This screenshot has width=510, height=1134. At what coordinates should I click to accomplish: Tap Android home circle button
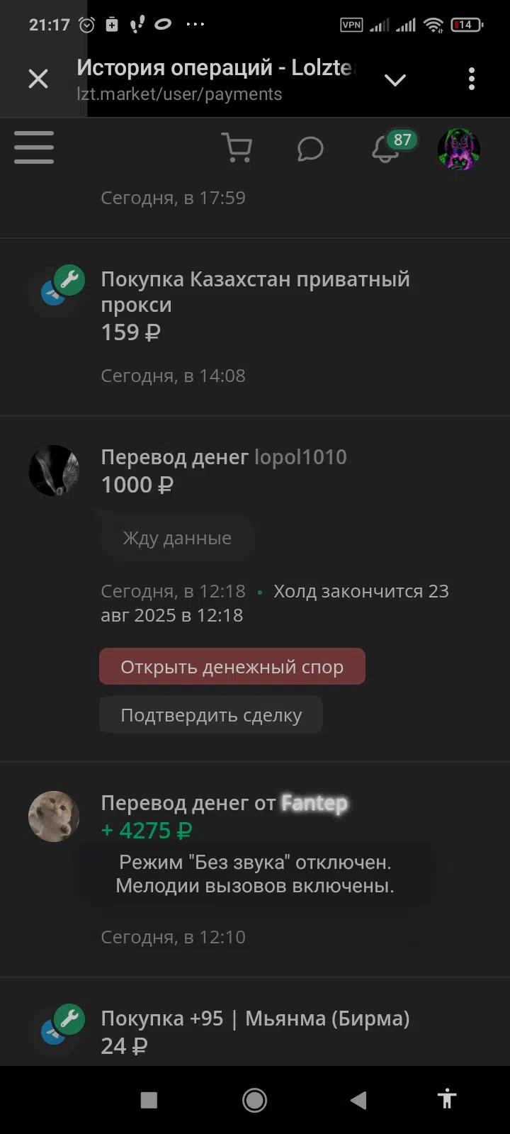pyautogui.click(x=254, y=1100)
